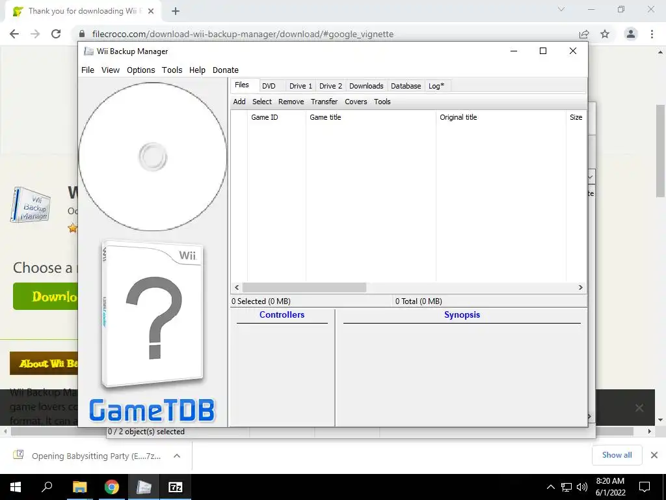This screenshot has height=500, width=666.
Task: Click the Wii box cover placeholder
Action: [x=153, y=314]
